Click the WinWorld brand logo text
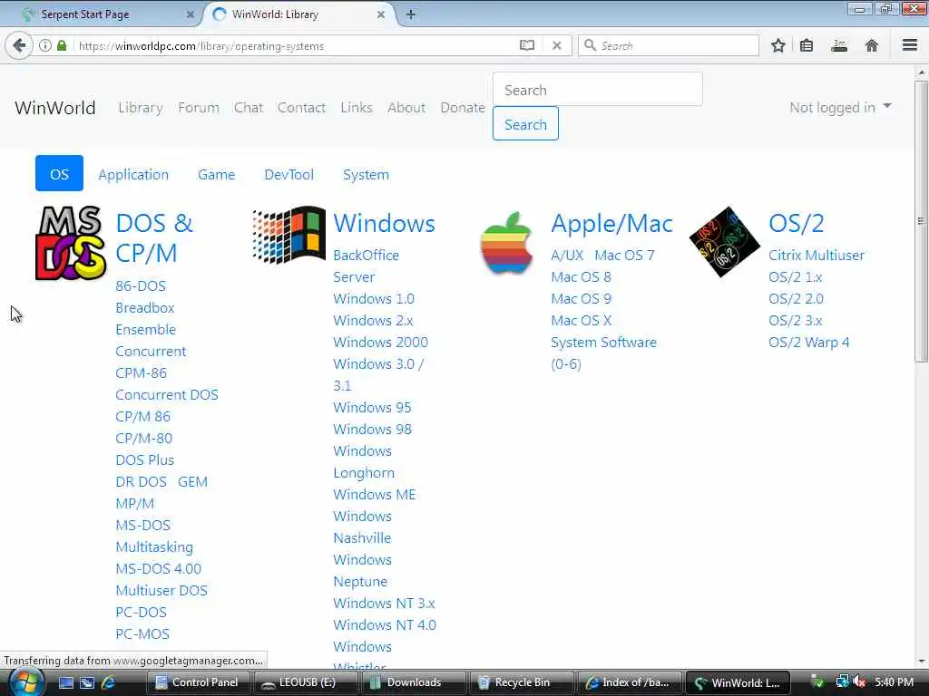This screenshot has width=929, height=696. click(x=55, y=107)
